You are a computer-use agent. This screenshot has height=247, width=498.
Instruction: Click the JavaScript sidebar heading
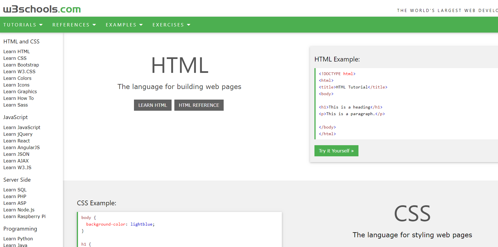click(16, 117)
